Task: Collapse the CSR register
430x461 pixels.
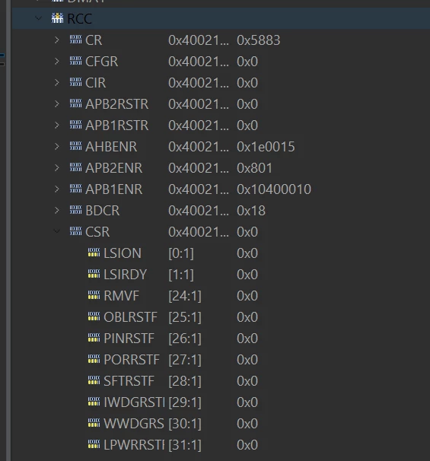Action: point(57,232)
